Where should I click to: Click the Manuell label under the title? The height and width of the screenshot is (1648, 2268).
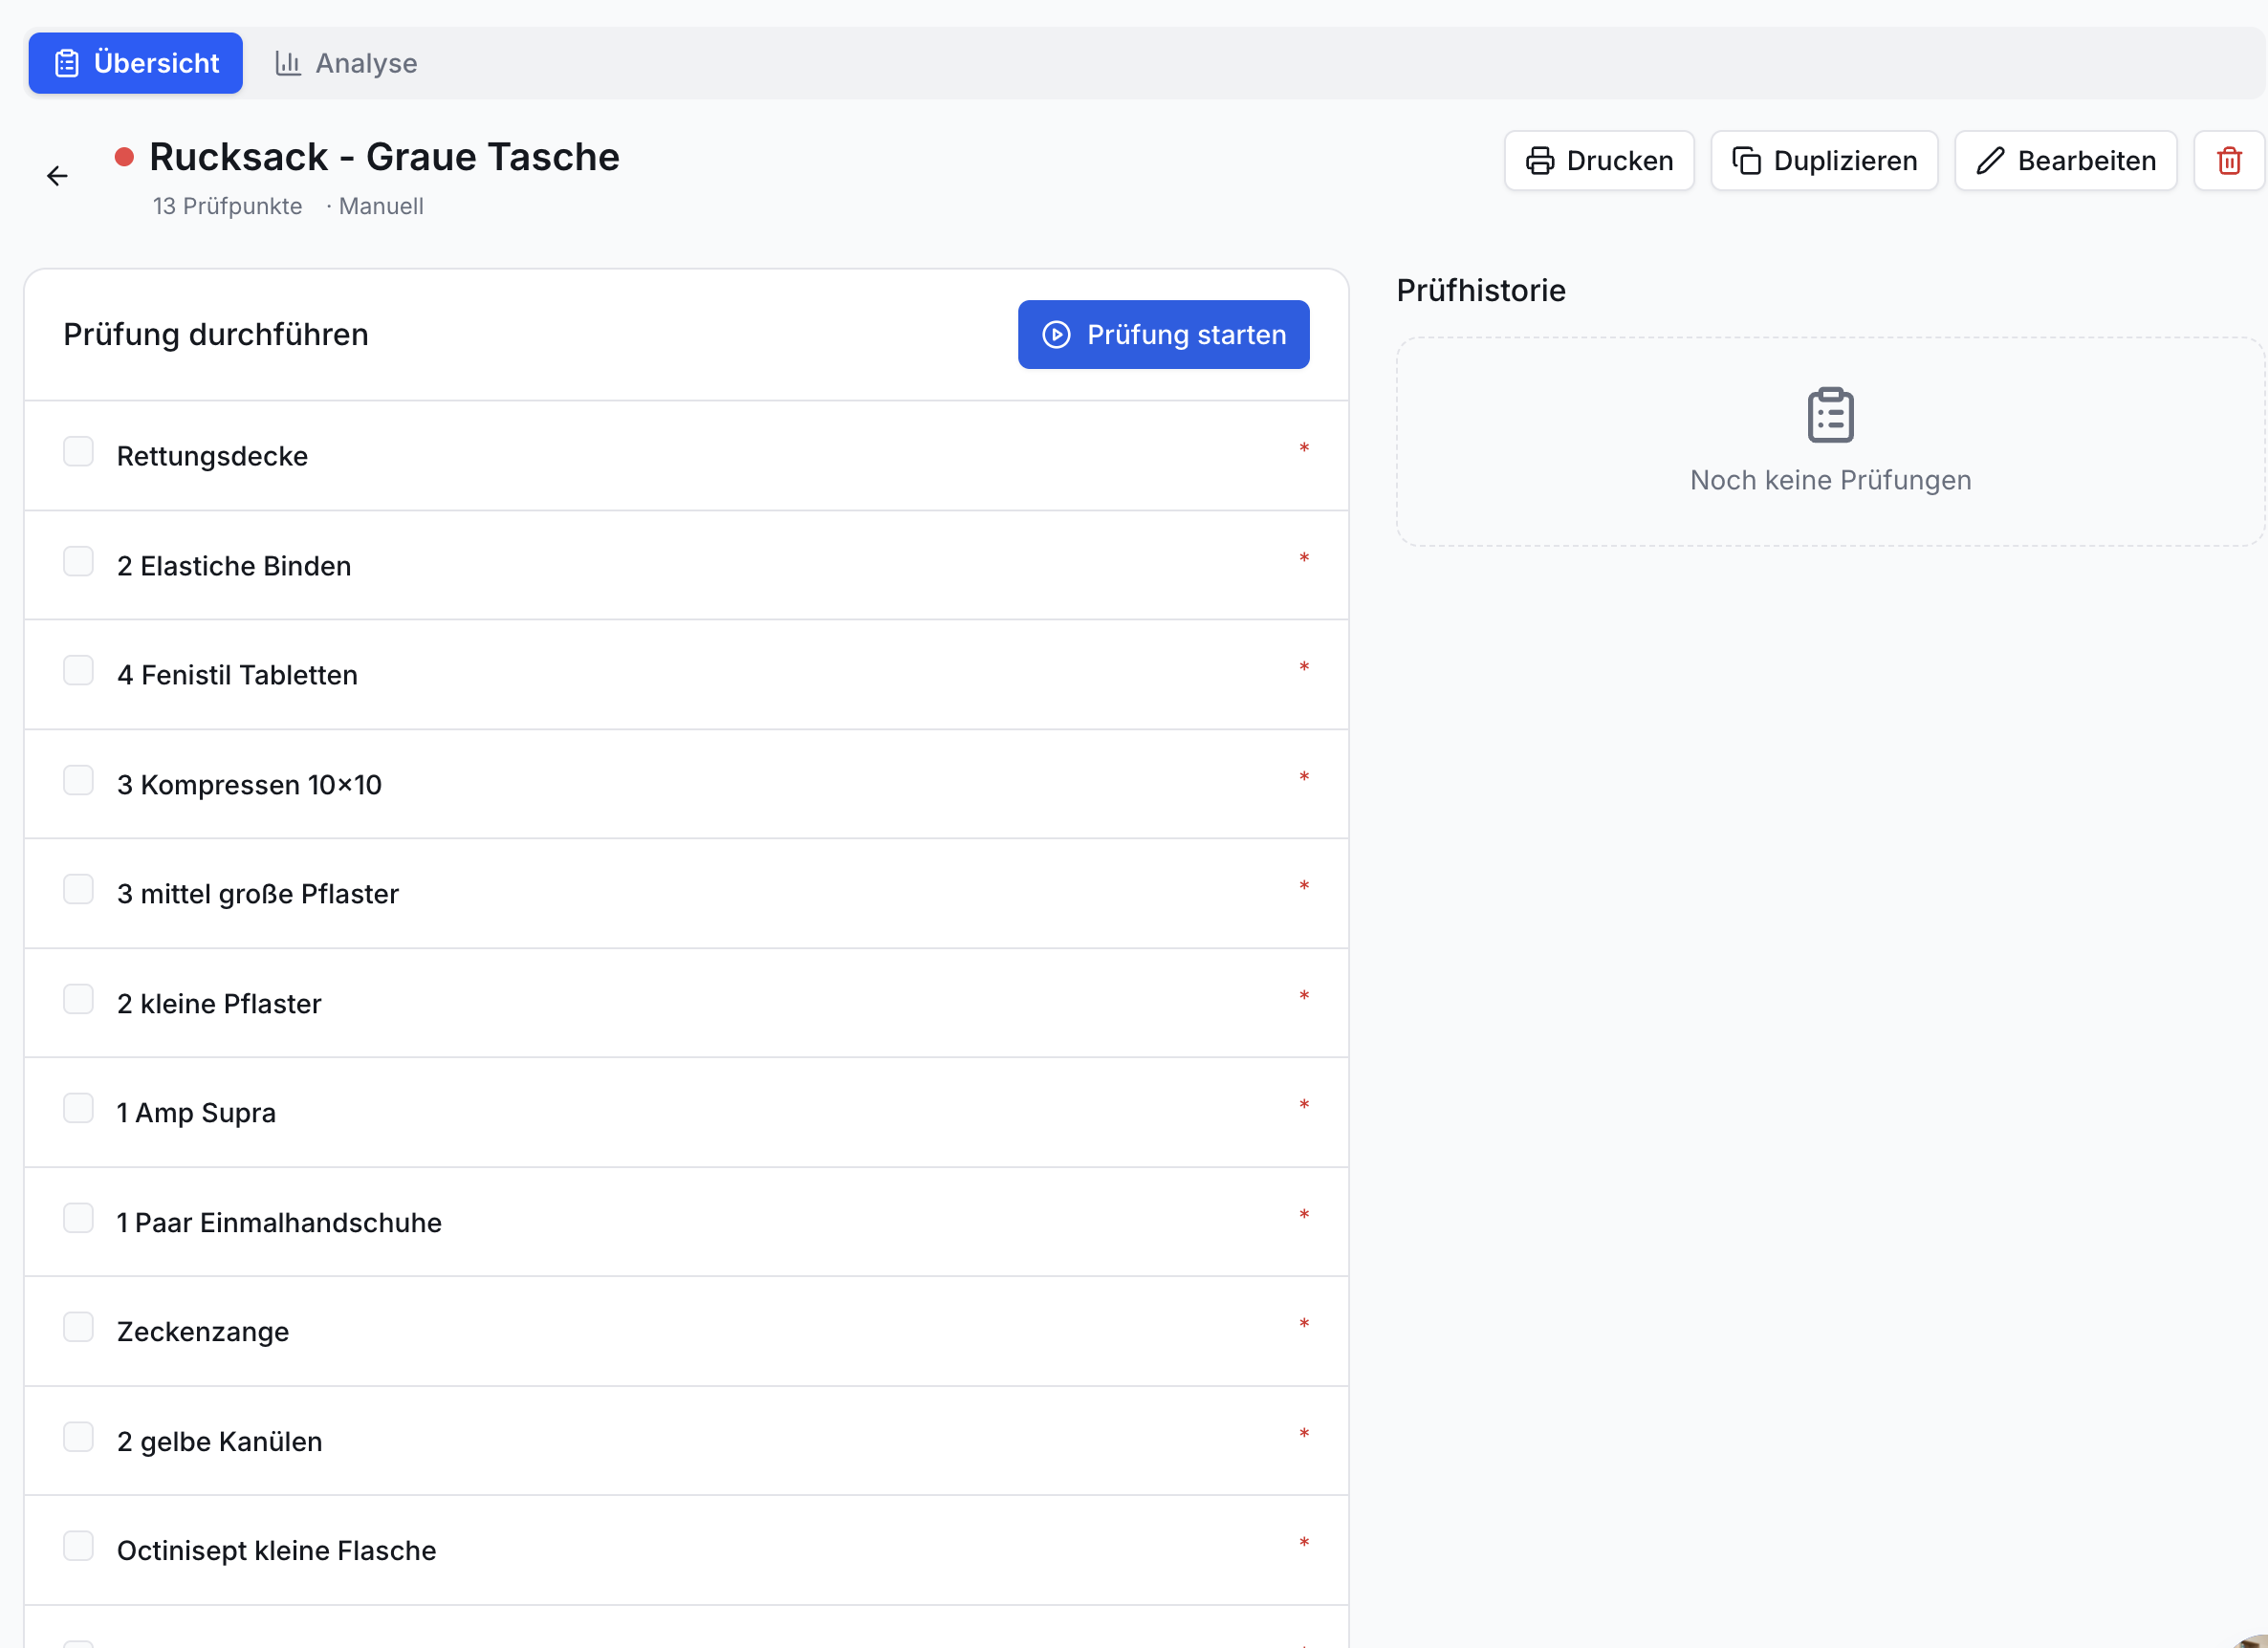pos(381,206)
